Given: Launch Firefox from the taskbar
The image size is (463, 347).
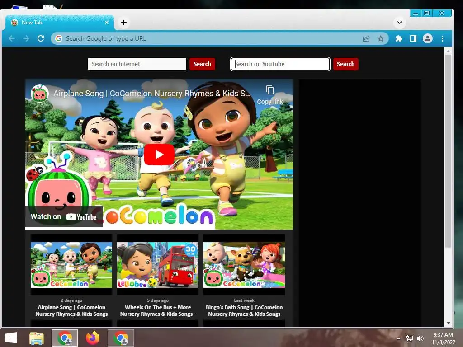Looking at the screenshot, I should (93, 338).
